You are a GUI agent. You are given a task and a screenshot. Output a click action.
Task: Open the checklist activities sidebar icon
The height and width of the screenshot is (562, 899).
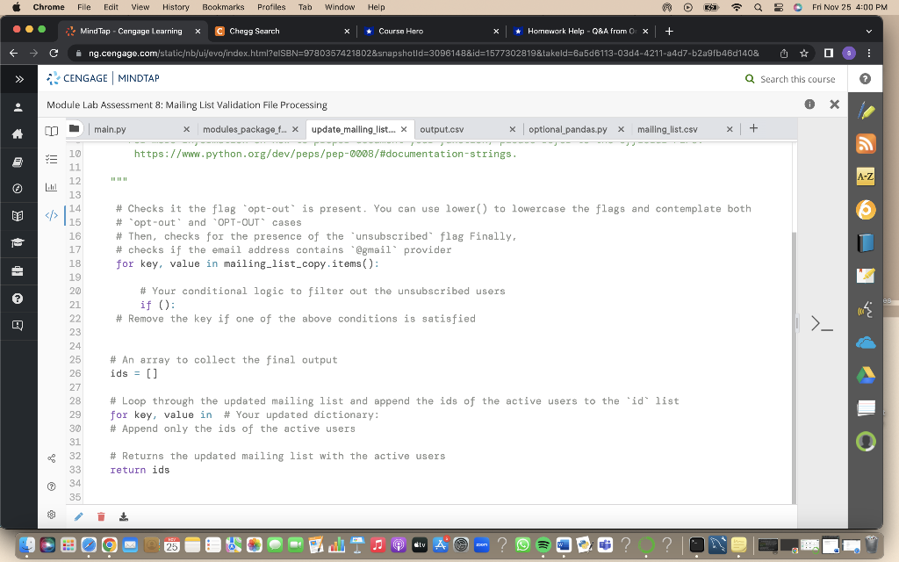click(49, 157)
